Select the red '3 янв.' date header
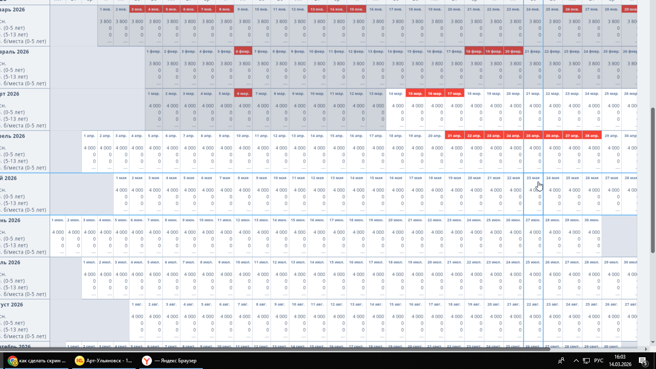Screen dimensions: 656x369 (x=137, y=9)
